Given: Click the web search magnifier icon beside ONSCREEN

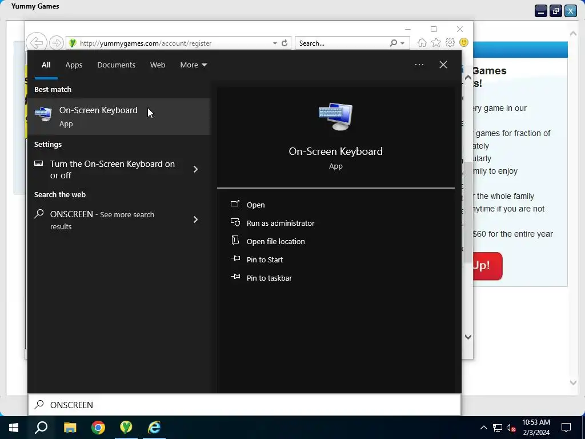Looking at the screenshot, I should click(x=39, y=214).
